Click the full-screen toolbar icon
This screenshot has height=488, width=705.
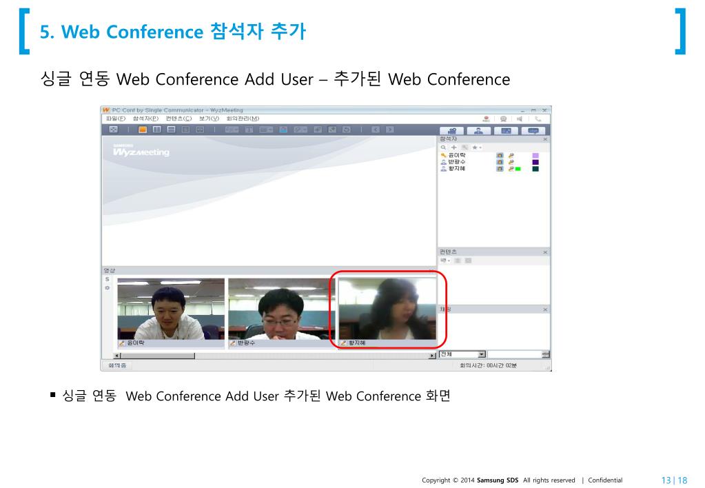[x=114, y=130]
